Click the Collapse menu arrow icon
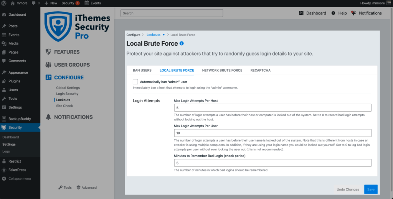The width and height of the screenshot is (393, 199). tap(4, 179)
